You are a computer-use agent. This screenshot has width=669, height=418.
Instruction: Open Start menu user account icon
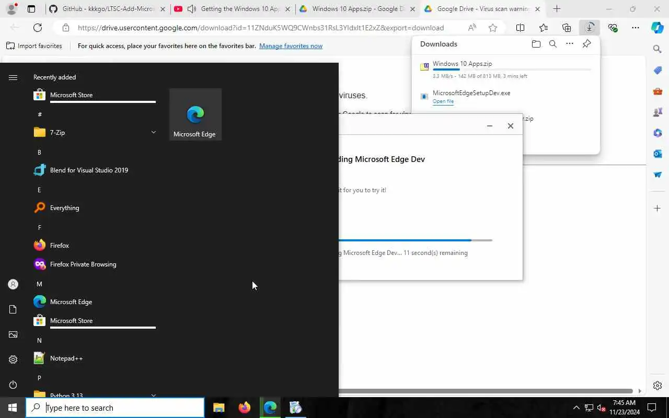[13, 284]
